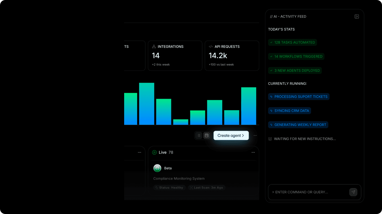Click the Integrations panel icon
This screenshot has width=382, height=214.
153,46
